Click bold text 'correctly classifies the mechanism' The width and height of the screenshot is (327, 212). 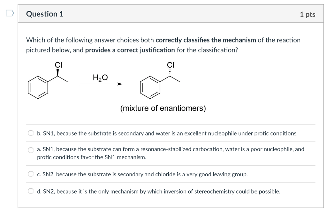(x=206, y=40)
